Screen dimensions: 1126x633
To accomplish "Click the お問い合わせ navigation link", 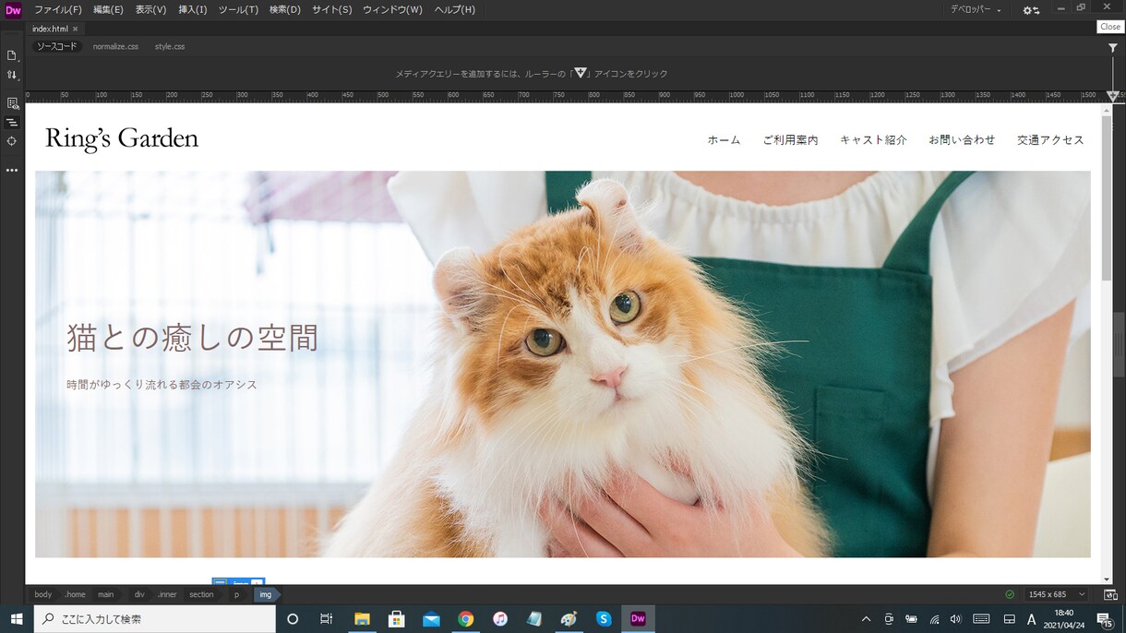I will (962, 140).
